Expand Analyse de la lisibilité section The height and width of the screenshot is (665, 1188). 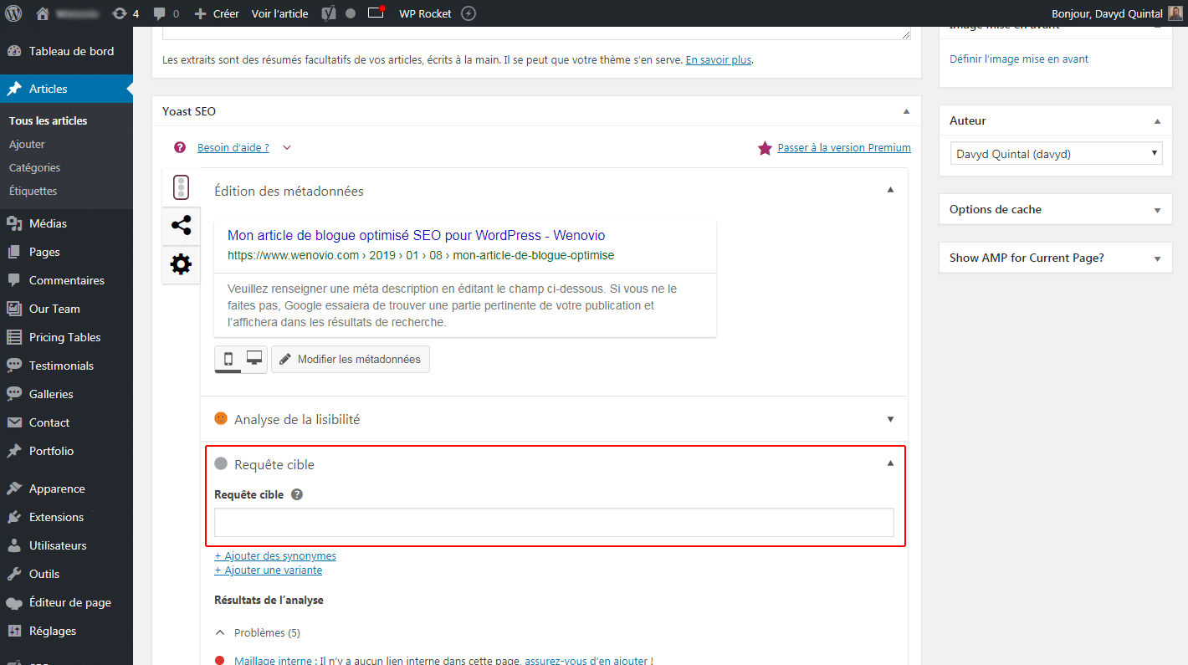(x=890, y=419)
